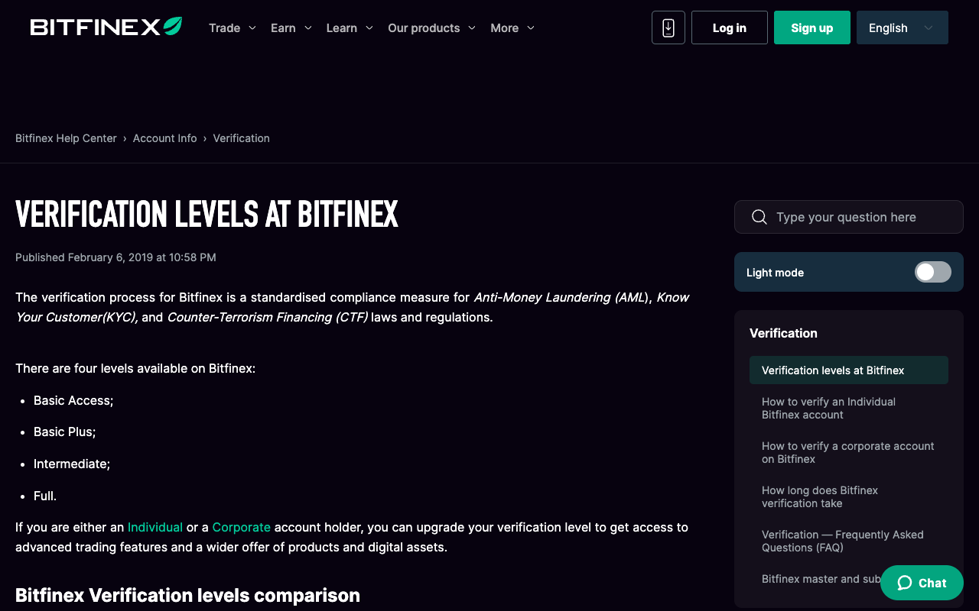
Task: Open the mobile app download icon
Action: pyautogui.click(x=668, y=27)
